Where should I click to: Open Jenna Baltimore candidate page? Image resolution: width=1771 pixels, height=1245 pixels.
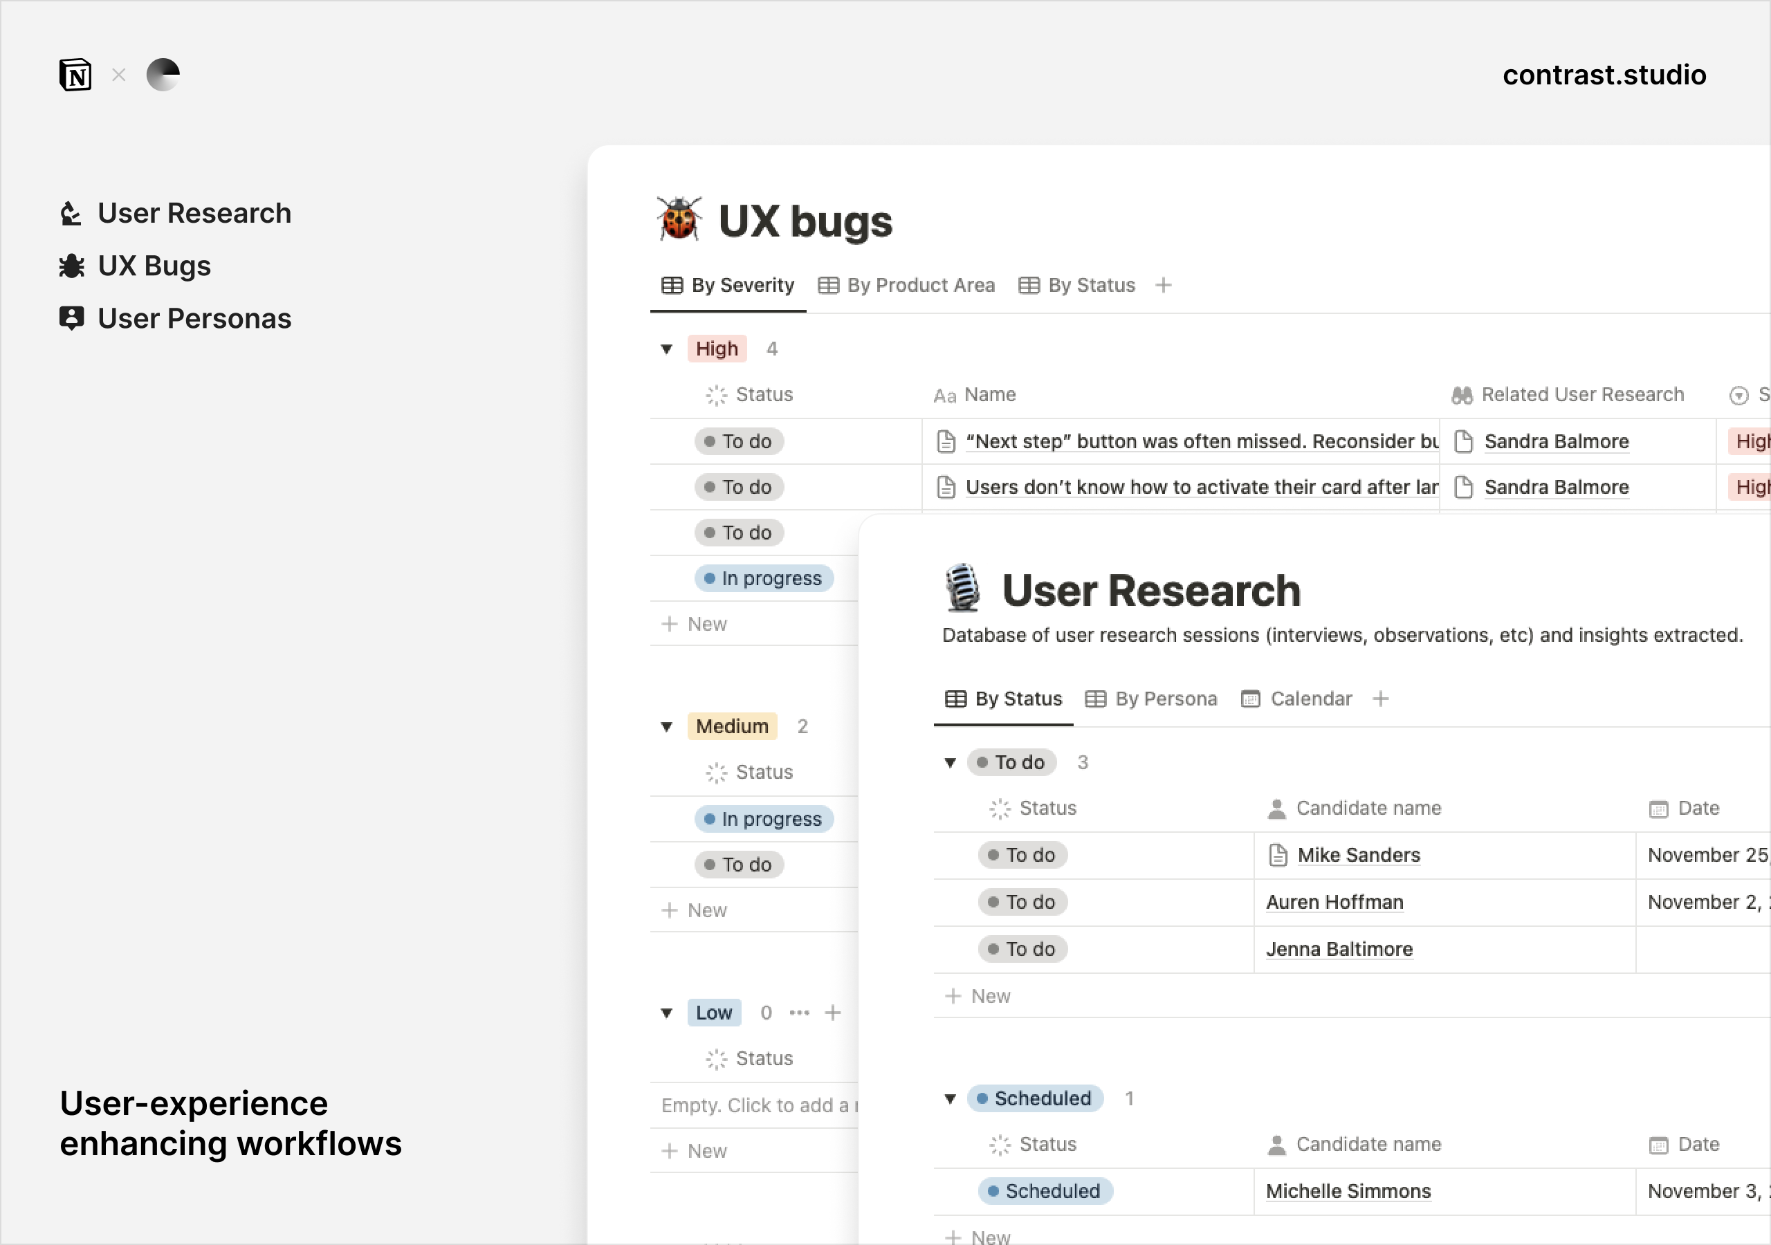(x=1339, y=950)
